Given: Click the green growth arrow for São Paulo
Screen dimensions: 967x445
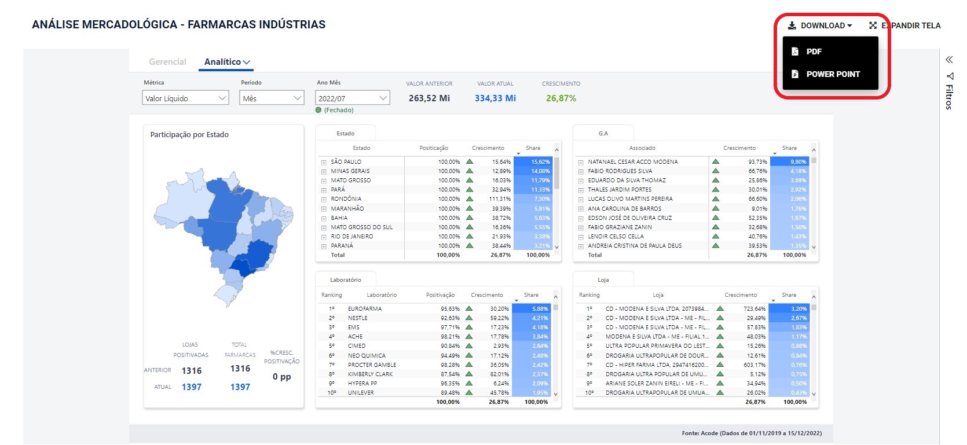Looking at the screenshot, I should 470,162.
